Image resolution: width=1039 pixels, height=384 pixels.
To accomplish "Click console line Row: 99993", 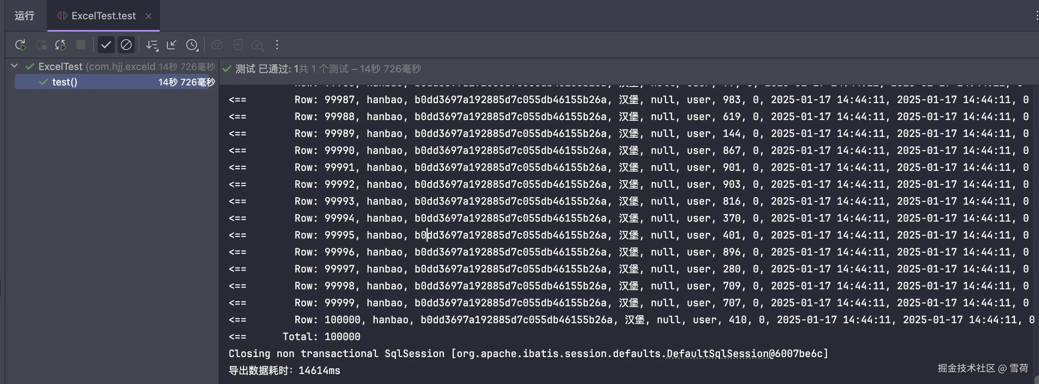I will pos(628,201).
